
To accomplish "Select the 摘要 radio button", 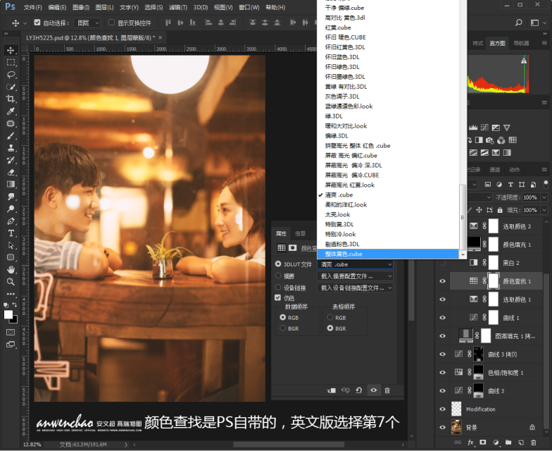I will [279, 276].
